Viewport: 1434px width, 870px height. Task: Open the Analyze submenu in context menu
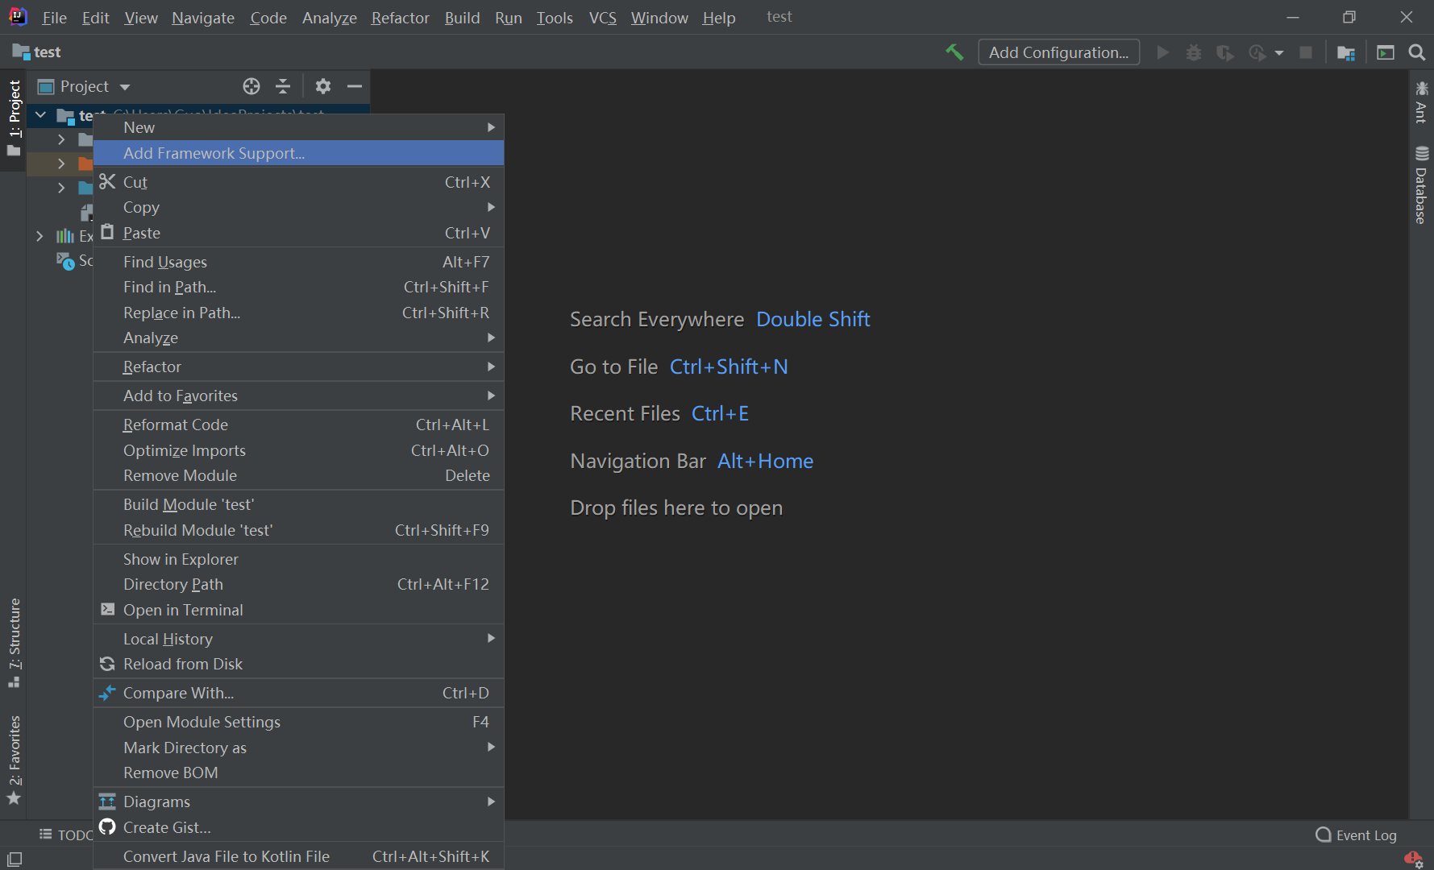(298, 338)
